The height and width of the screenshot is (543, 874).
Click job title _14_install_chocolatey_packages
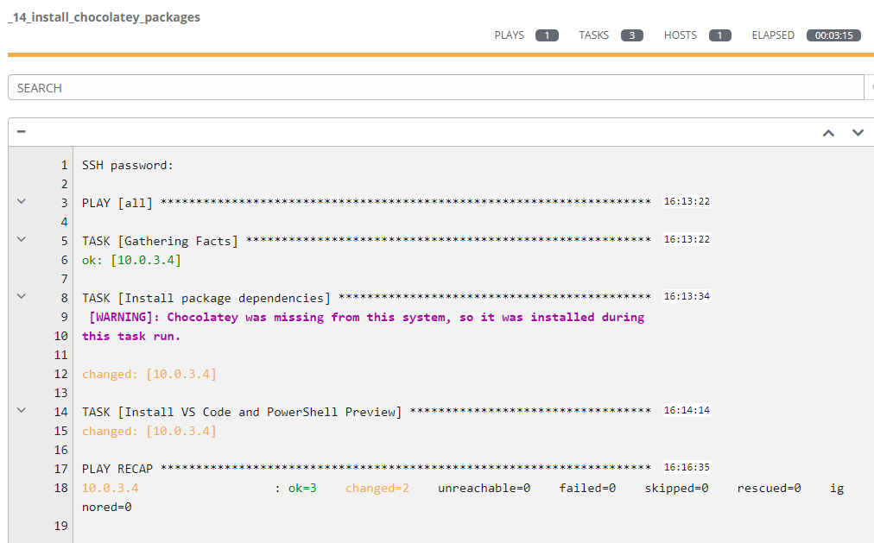point(104,17)
